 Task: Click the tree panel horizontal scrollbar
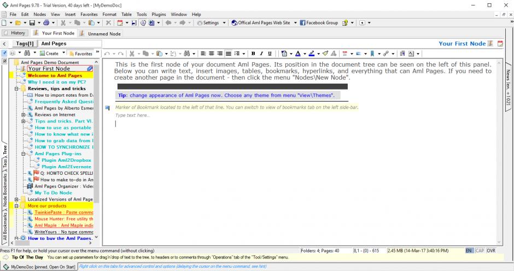[52, 243]
